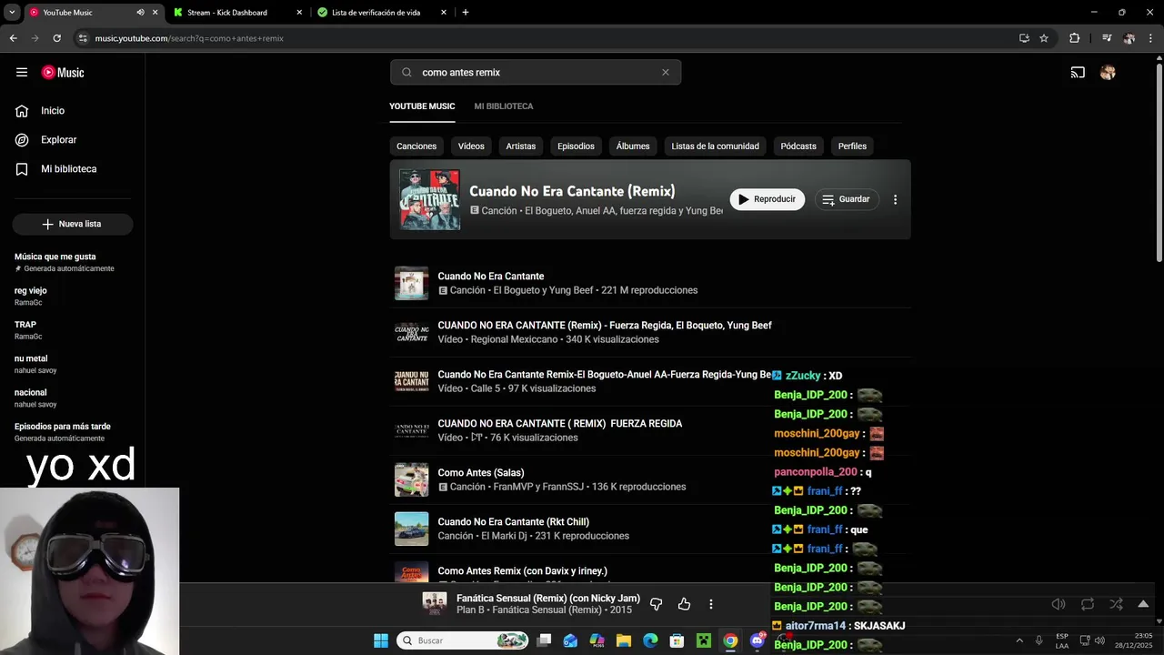Open more options for Cuando No Era Cantante (Remix)
The width and height of the screenshot is (1164, 655).
895,199
